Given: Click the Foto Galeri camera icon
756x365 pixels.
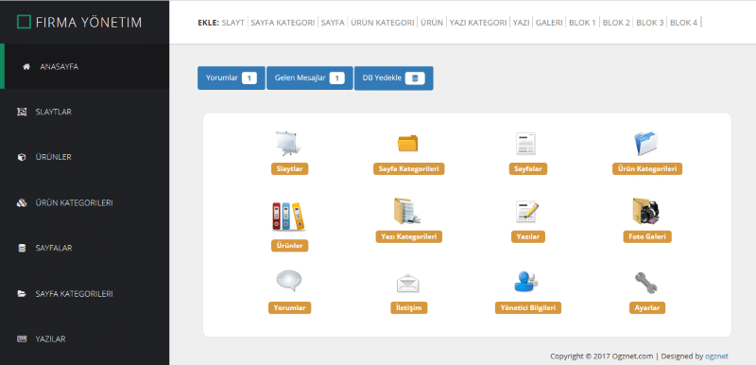Looking at the screenshot, I should coord(646,212).
